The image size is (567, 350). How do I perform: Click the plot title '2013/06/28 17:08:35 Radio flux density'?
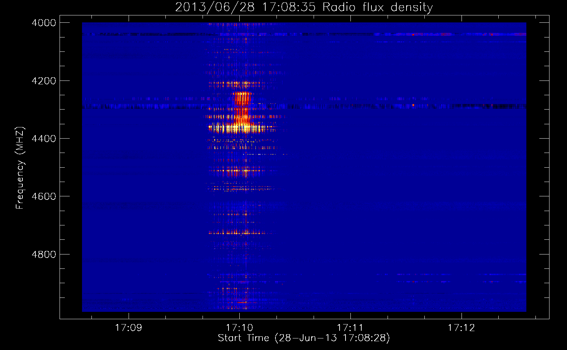click(304, 7)
